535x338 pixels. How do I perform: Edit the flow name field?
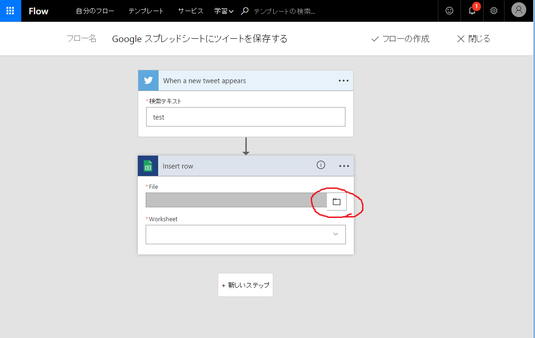200,39
